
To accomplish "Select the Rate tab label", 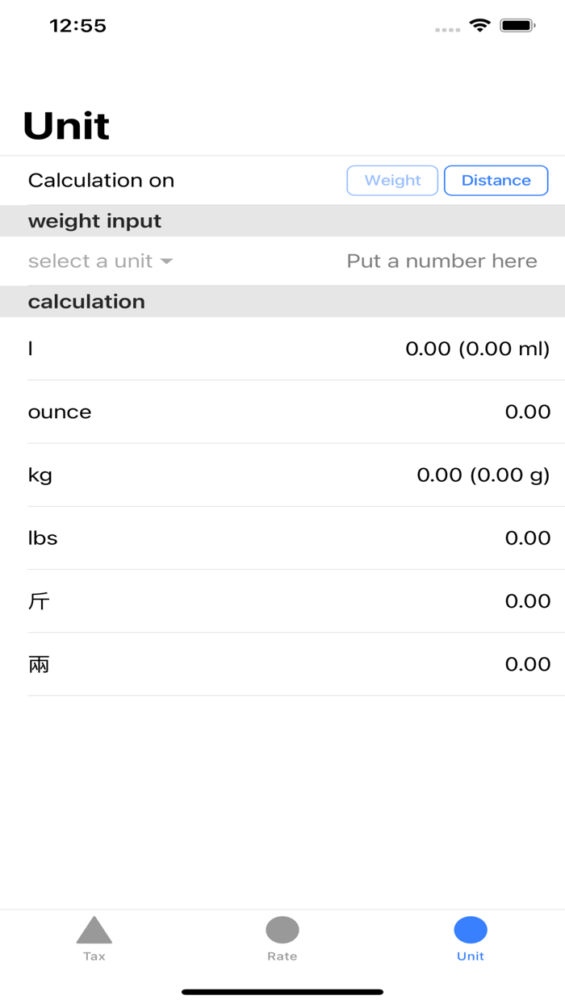I will [x=282, y=956].
